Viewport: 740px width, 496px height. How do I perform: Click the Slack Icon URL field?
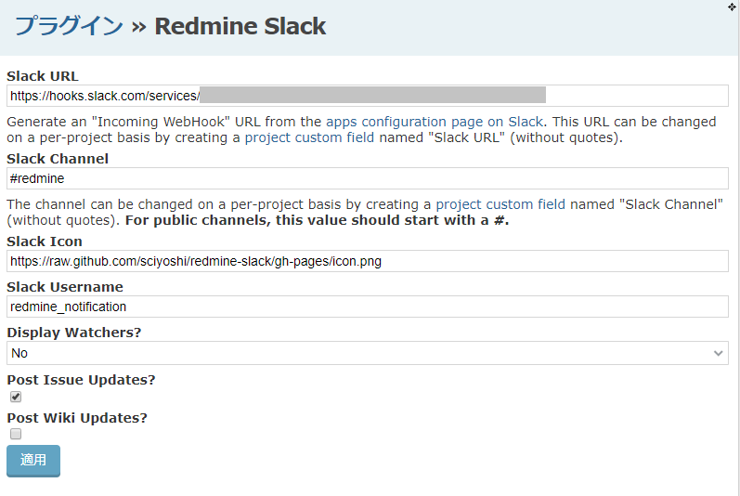367,261
